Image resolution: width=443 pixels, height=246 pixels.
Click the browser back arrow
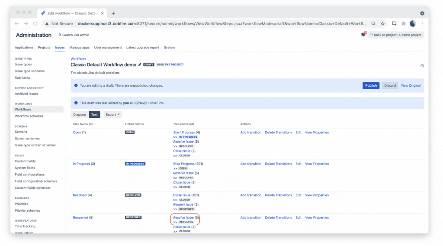click(17, 24)
